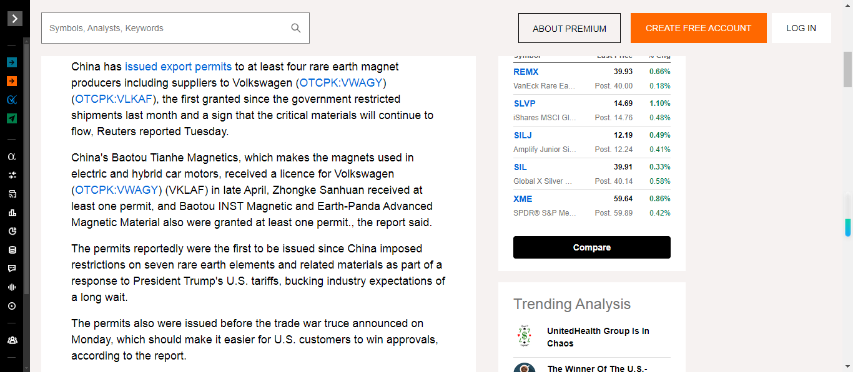The image size is (853, 372).
Task: Open the second OTCPK:VWAGY link near Baotou paragraph
Action: (116, 190)
